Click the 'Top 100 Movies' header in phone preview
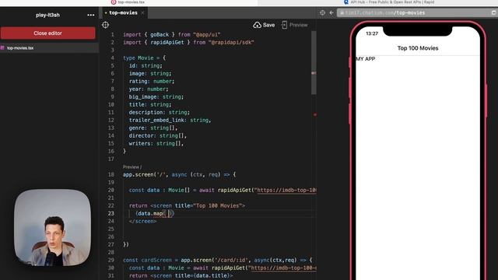 point(418,48)
